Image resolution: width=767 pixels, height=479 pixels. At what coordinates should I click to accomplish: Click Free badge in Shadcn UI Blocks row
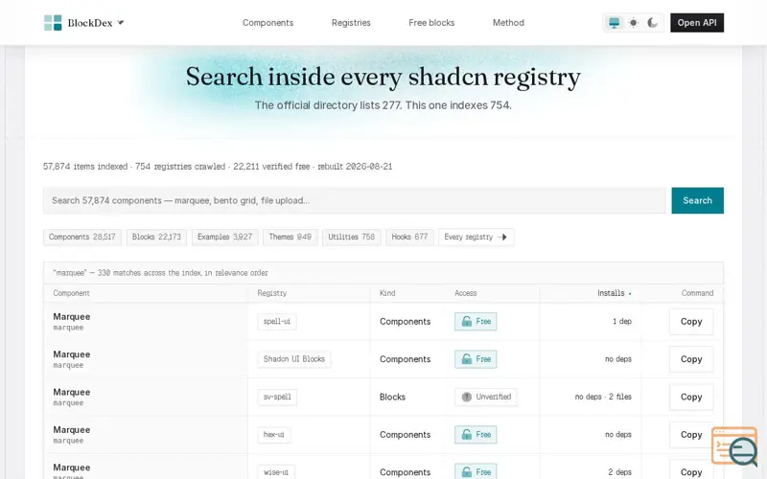[476, 359]
